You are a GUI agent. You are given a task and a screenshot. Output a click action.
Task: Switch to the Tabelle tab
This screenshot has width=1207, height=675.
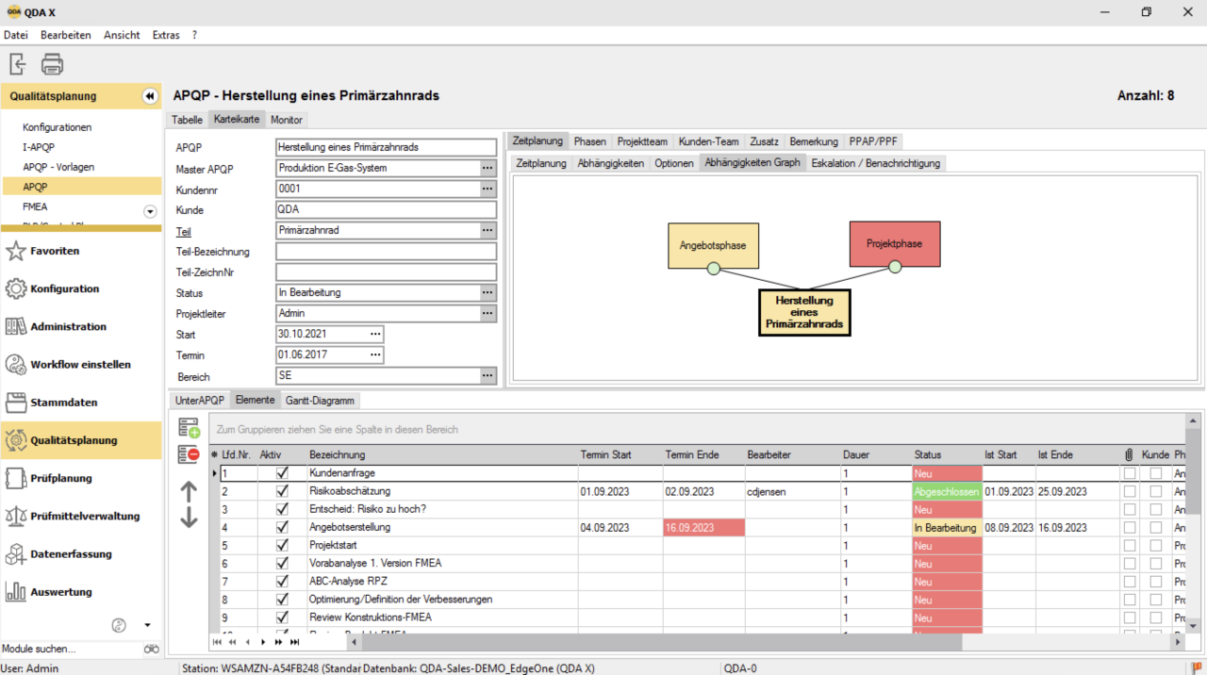(188, 120)
